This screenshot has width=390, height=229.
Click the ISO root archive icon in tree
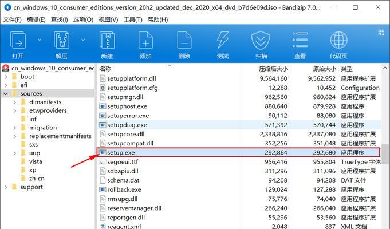coord(6,68)
